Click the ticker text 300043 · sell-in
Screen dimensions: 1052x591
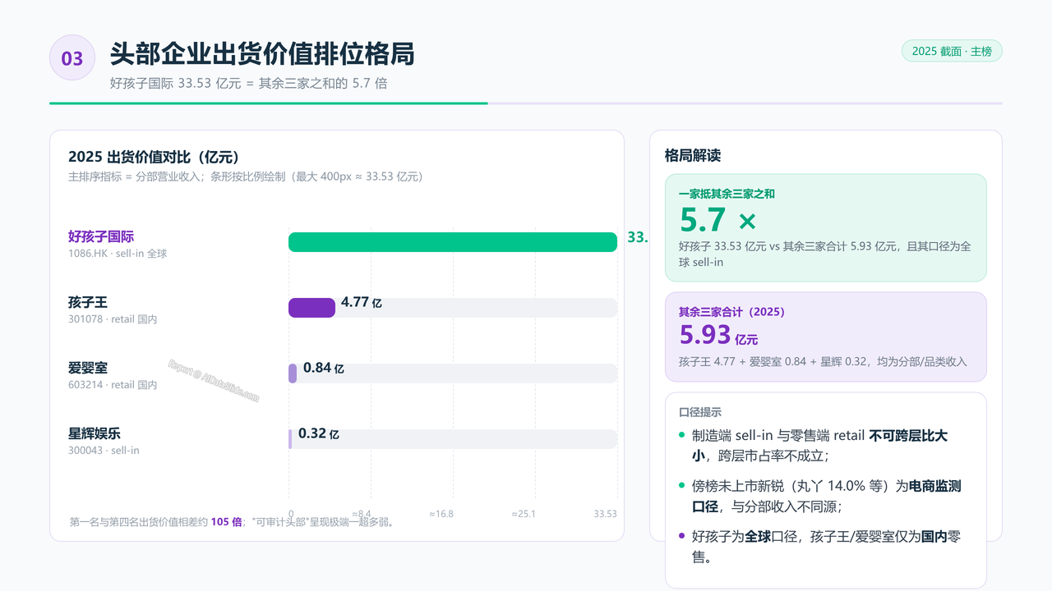(x=104, y=451)
